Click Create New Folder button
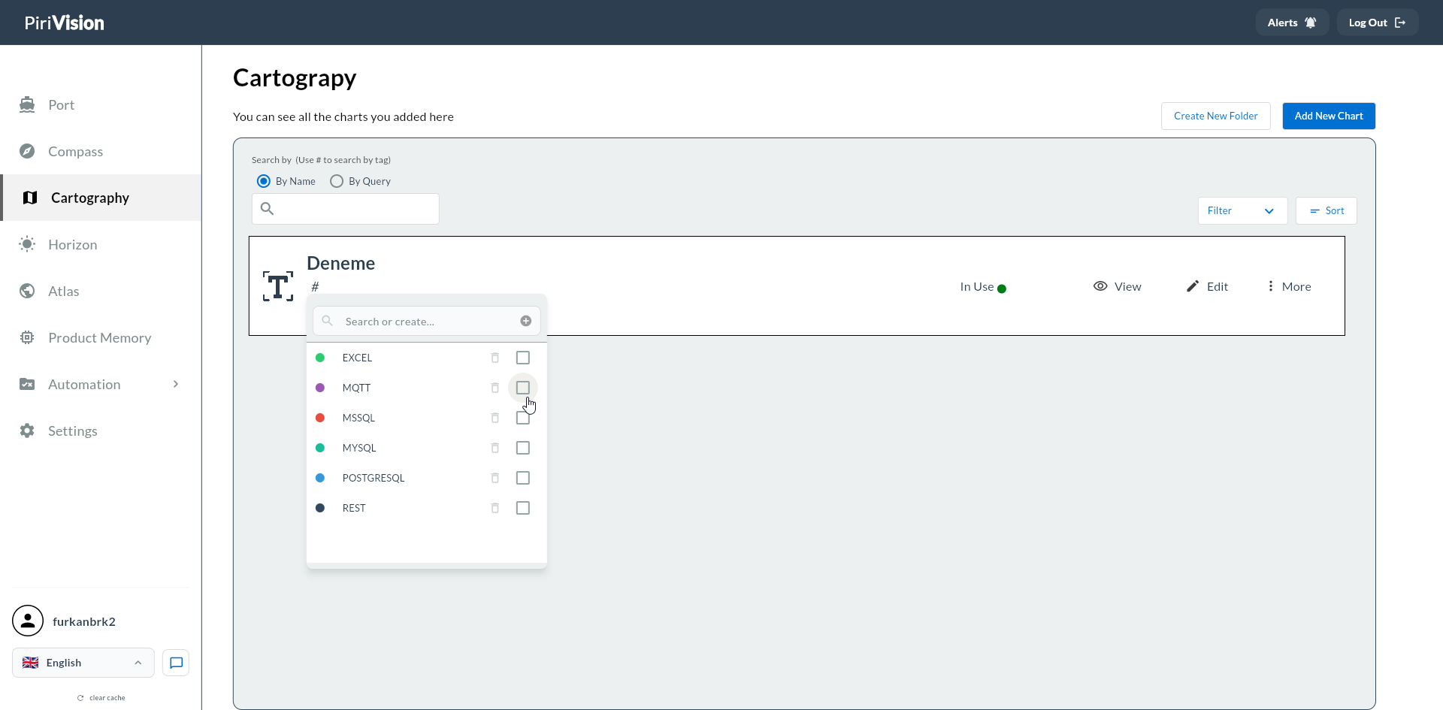Viewport: 1443px width, 710px height. click(x=1215, y=116)
